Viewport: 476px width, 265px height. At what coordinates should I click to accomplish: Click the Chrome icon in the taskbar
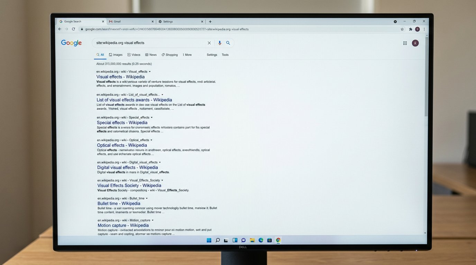pyautogui.click(x=278, y=240)
